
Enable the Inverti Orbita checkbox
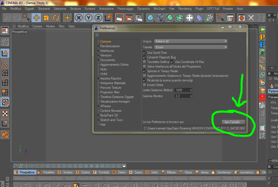click(x=144, y=85)
